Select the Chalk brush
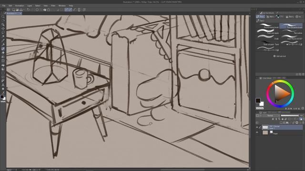 (268, 37)
